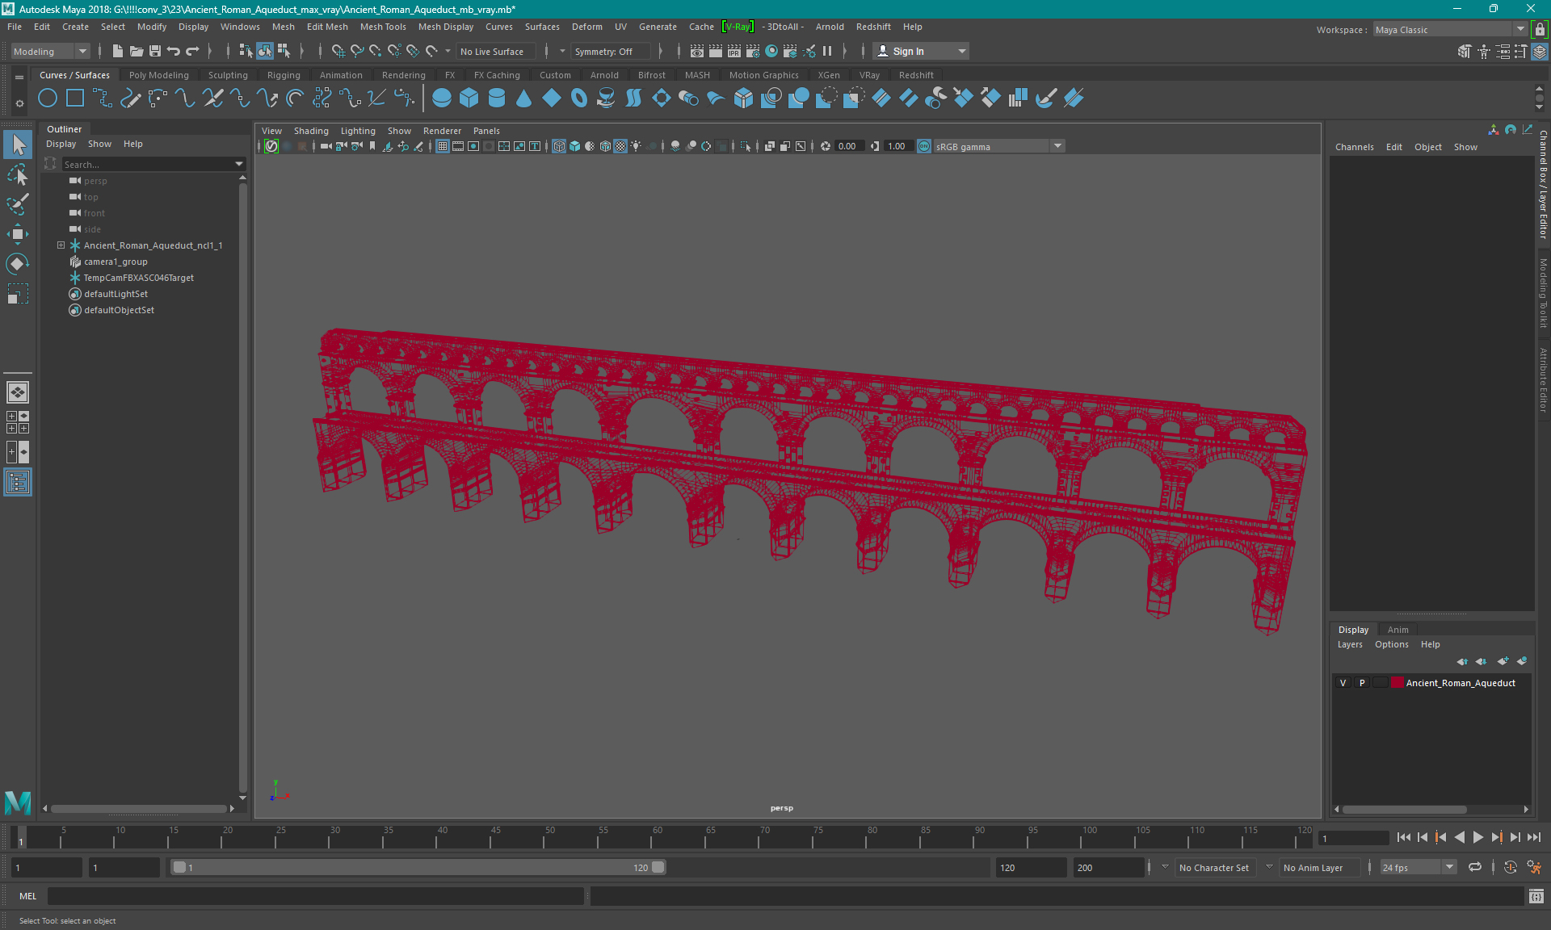Click the render current frame icon
The width and height of the screenshot is (1551, 930).
point(716,52)
